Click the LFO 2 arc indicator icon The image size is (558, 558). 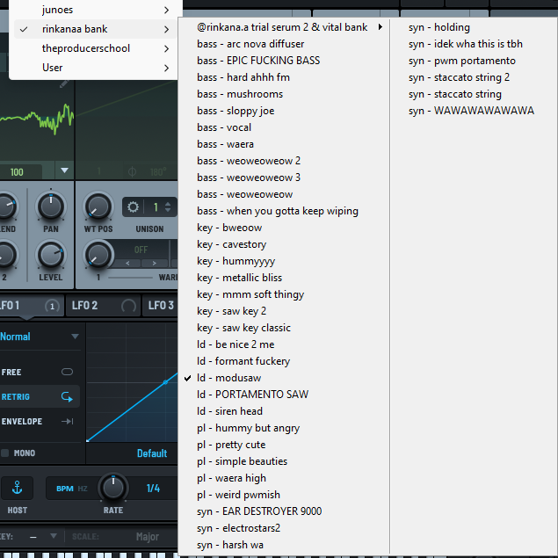(x=128, y=306)
